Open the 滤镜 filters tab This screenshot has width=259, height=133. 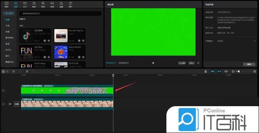coord(61,5)
